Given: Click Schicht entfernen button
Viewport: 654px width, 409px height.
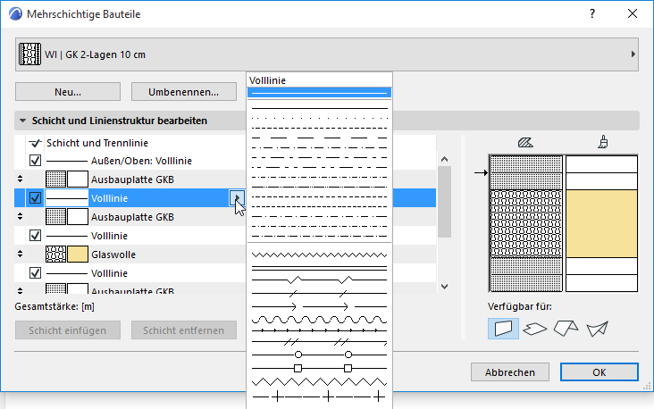Looking at the screenshot, I should tap(183, 330).
